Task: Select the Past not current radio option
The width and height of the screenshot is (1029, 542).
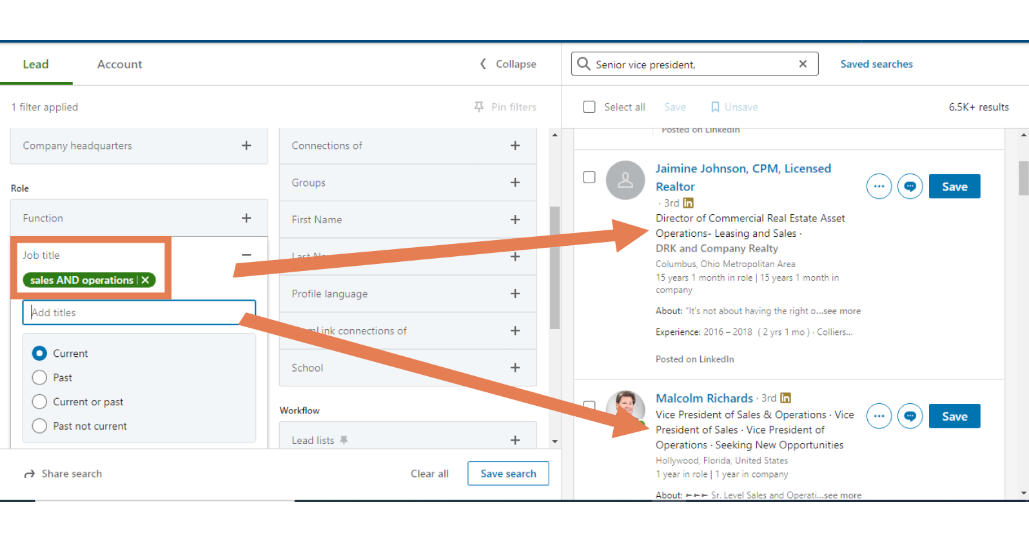Action: pyautogui.click(x=39, y=426)
